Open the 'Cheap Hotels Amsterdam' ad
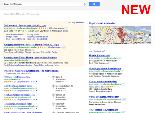This screenshot has width=155, height=113. [x=103, y=81]
